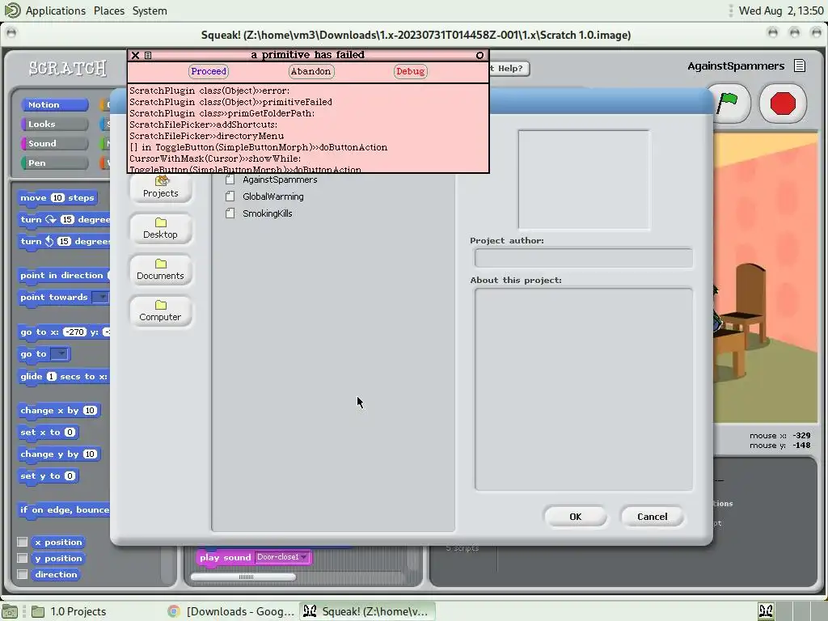828x621 pixels.
Task: Select the GlobalWarming project file
Action: 264,196
